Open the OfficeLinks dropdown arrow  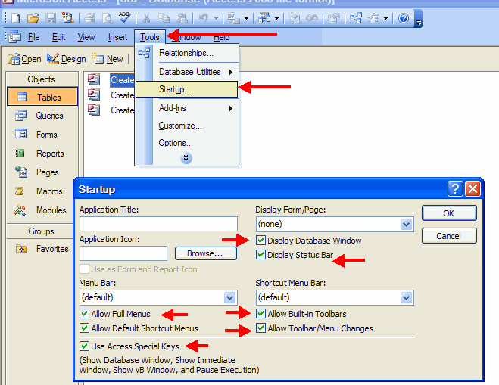246,18
